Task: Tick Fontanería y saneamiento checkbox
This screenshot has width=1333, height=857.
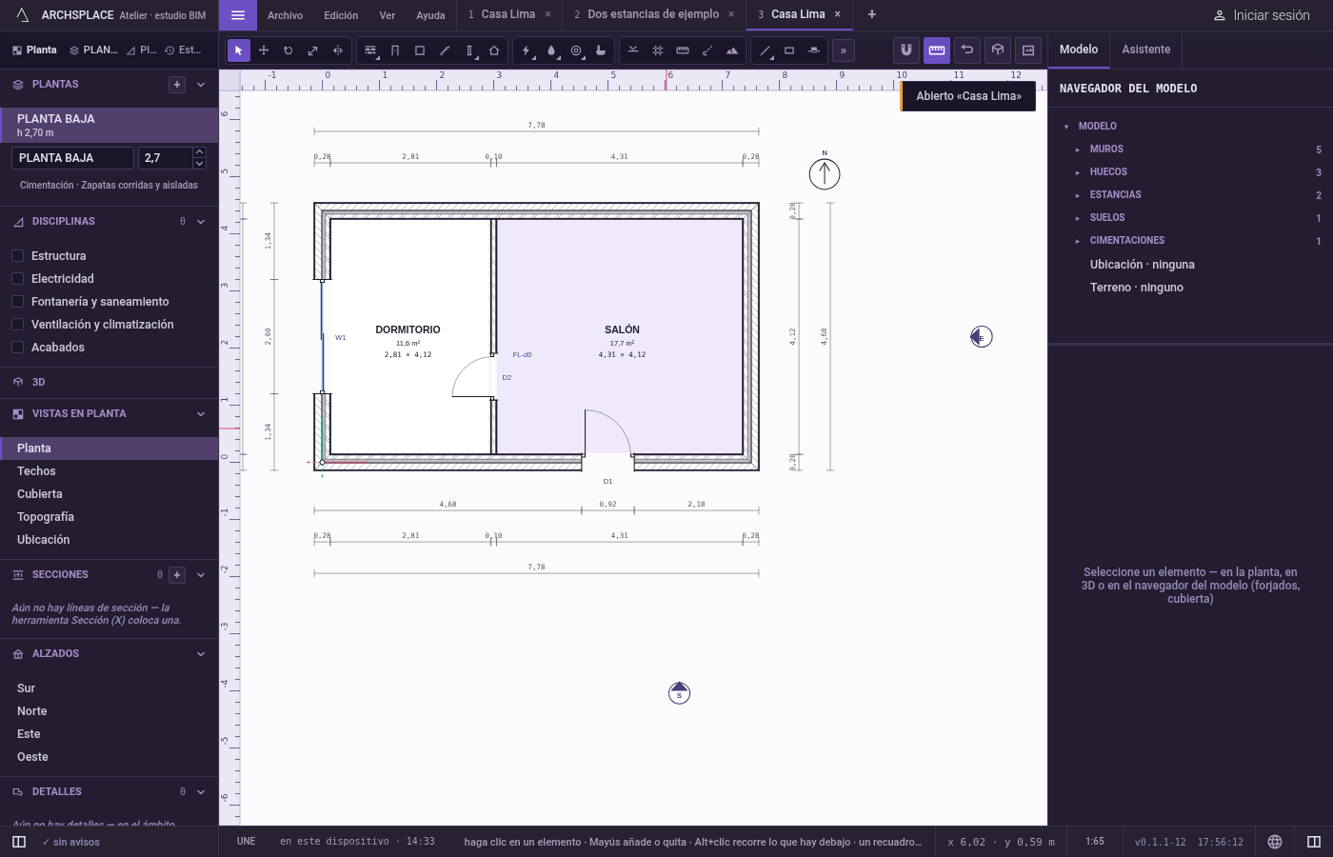Action: point(17,302)
